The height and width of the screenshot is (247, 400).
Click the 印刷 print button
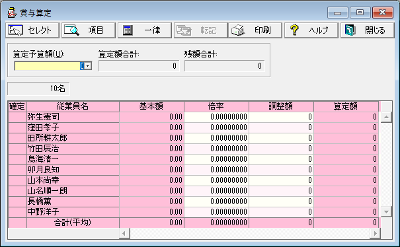[255, 30]
